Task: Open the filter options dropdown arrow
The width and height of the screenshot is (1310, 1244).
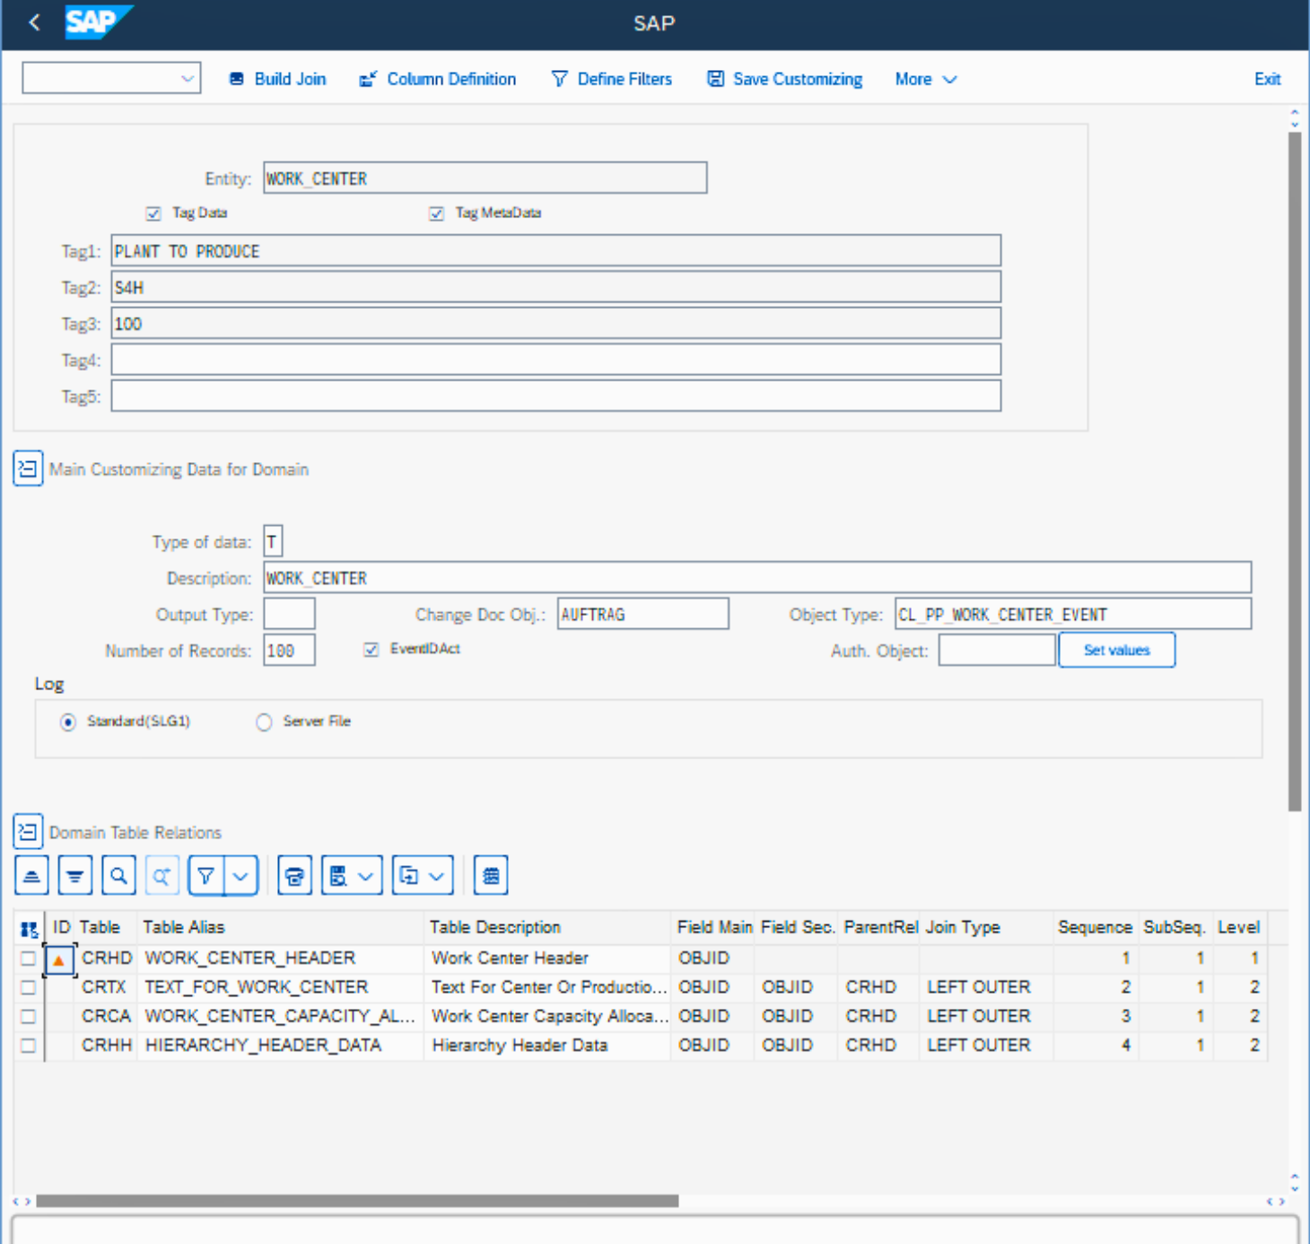Action: pos(240,876)
